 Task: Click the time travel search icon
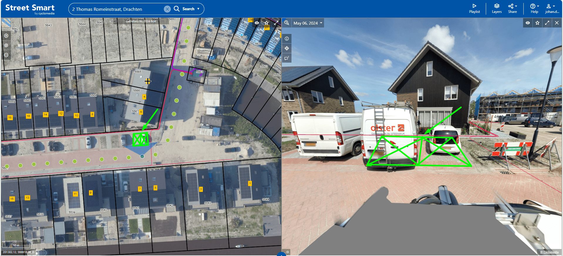[287, 23]
